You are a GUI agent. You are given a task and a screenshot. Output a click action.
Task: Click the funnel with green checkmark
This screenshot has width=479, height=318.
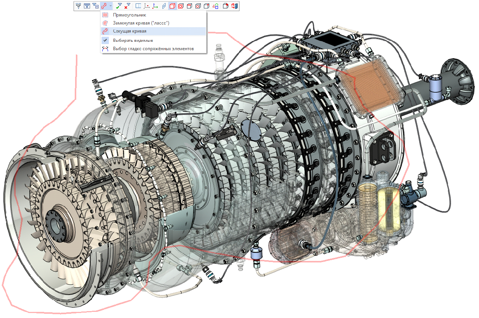point(119,6)
